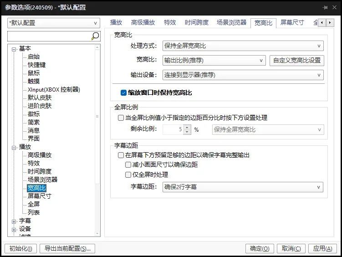This screenshot has height=257, width=342.
Task: Switch to the 特效 tab
Action: click(170, 22)
